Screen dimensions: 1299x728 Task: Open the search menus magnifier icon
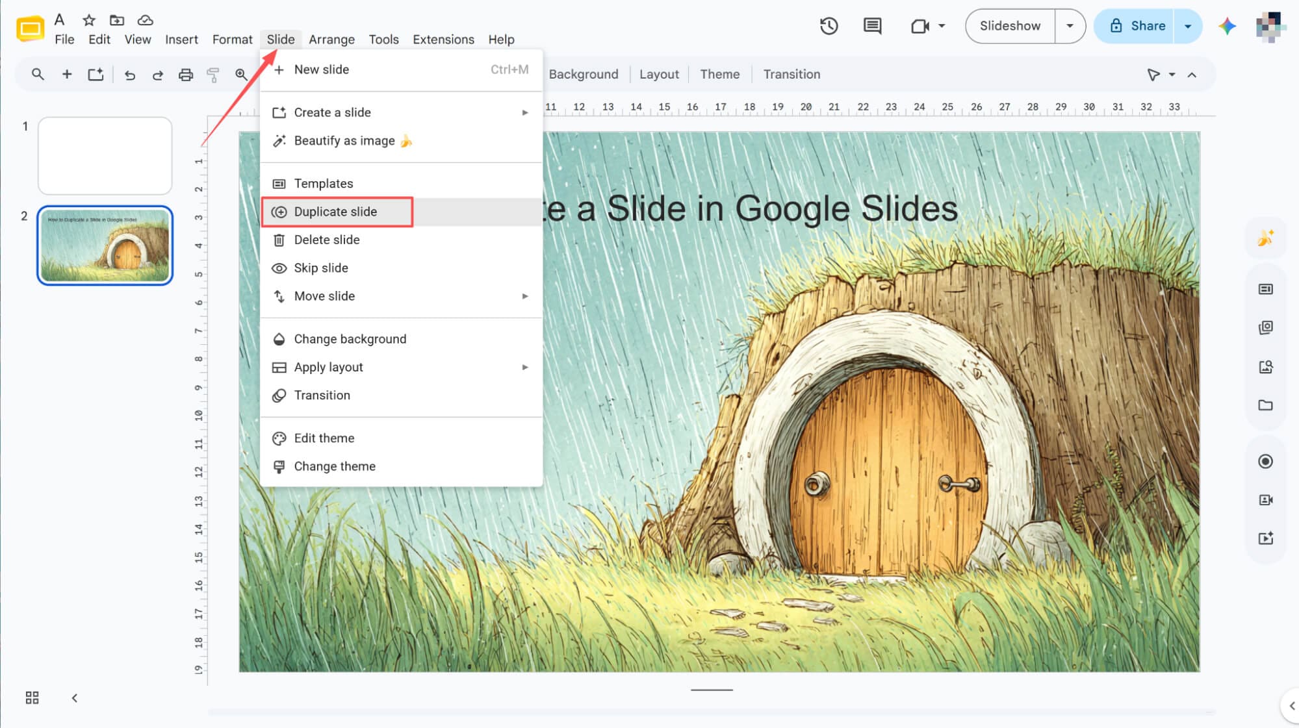[38, 74]
